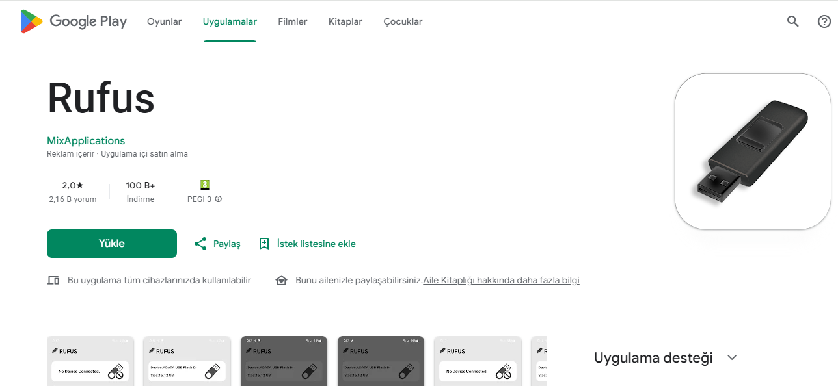Add app via İstek listesine ekle

[x=307, y=244]
